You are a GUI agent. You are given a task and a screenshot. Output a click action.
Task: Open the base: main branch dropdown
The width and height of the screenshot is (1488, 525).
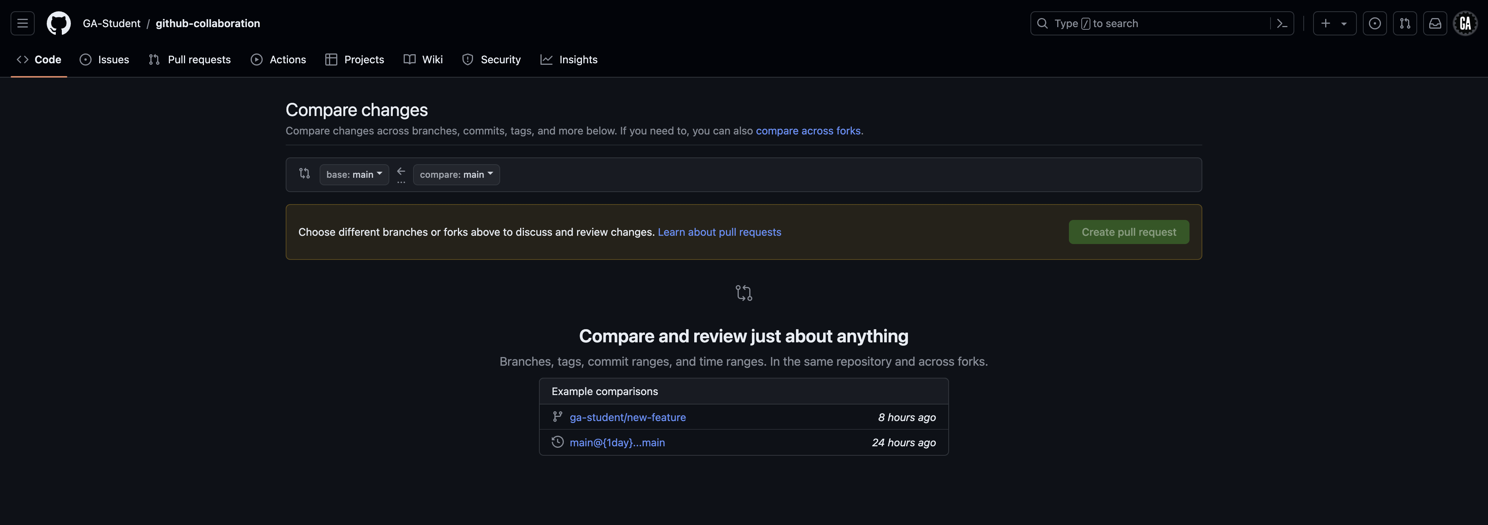coord(354,174)
